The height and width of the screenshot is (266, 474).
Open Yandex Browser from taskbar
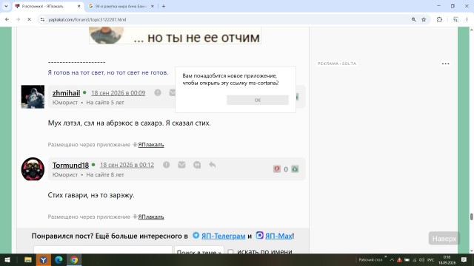[x=43, y=259]
